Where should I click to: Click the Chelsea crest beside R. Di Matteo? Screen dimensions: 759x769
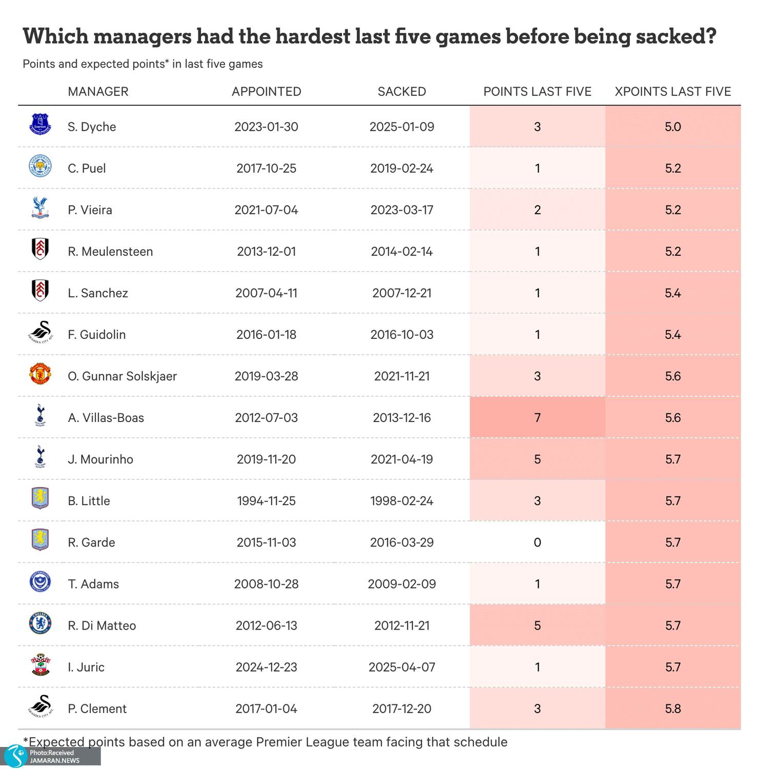pyautogui.click(x=40, y=623)
